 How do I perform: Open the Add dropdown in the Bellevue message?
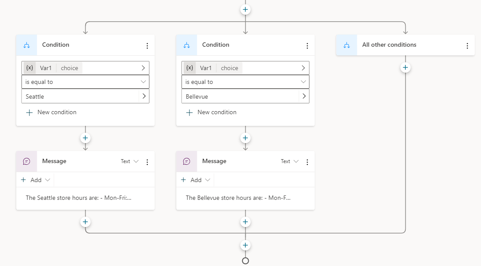coord(196,180)
